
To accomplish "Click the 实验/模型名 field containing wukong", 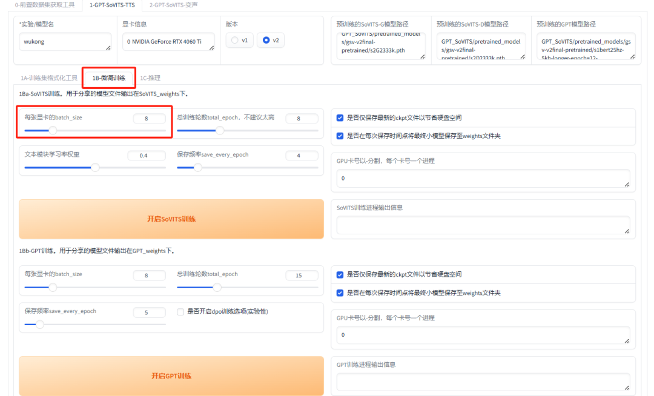I will pyautogui.click(x=65, y=42).
